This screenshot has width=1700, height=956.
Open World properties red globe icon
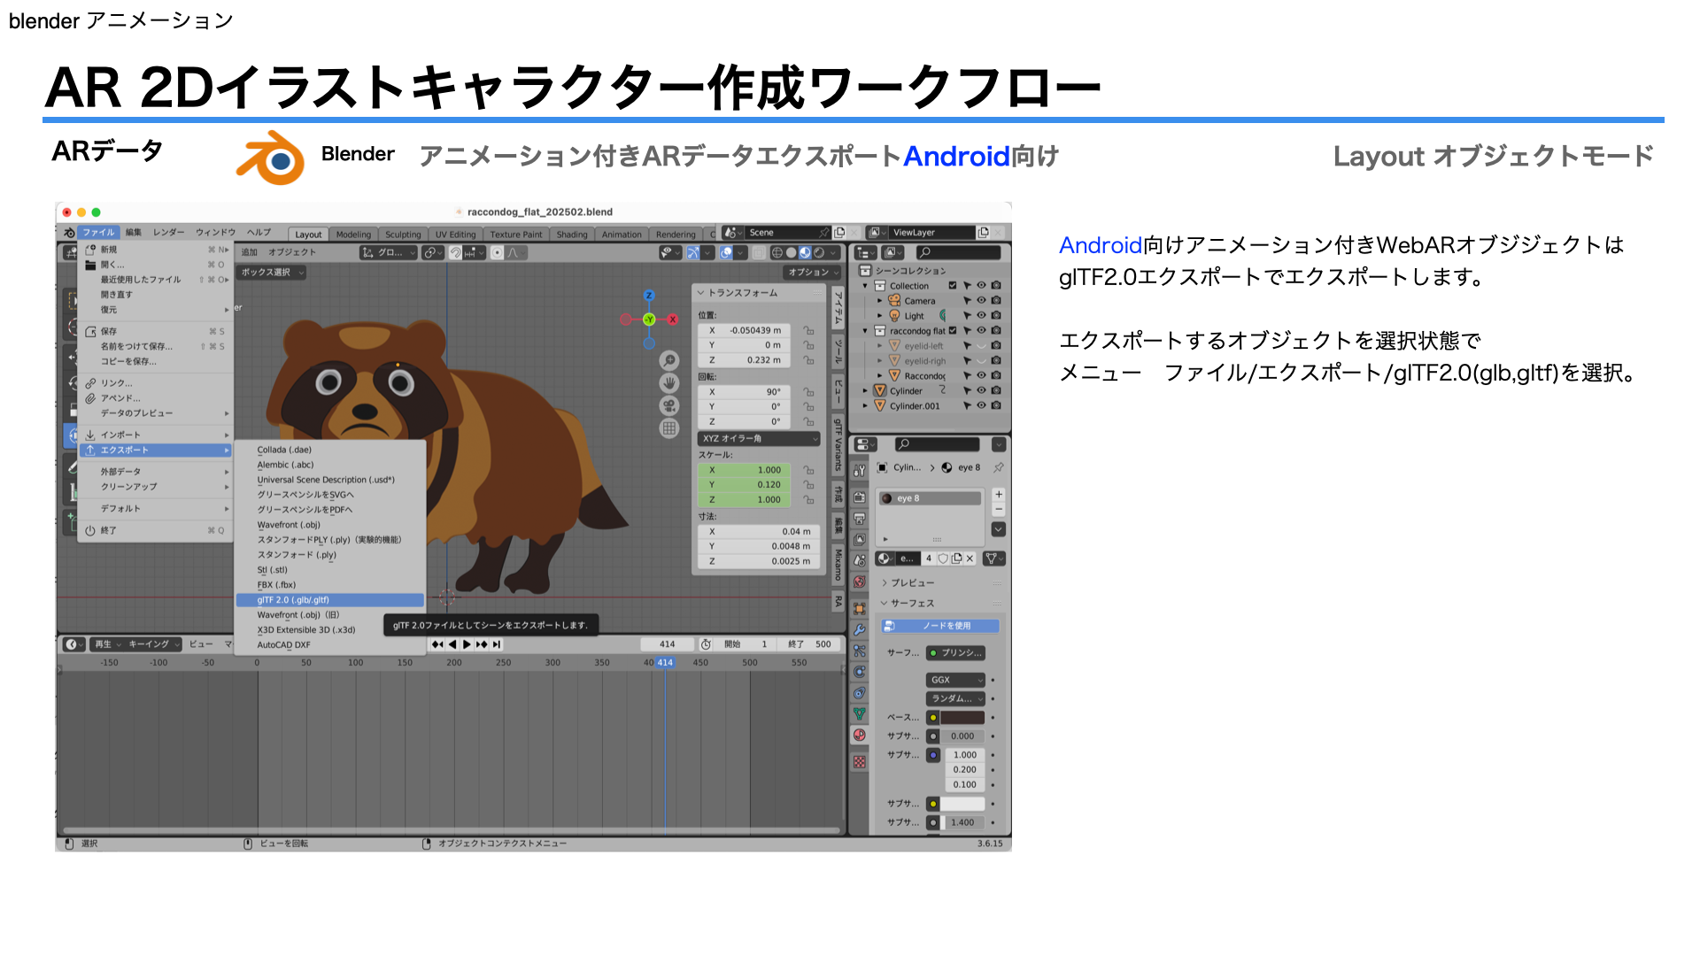pos(859,582)
